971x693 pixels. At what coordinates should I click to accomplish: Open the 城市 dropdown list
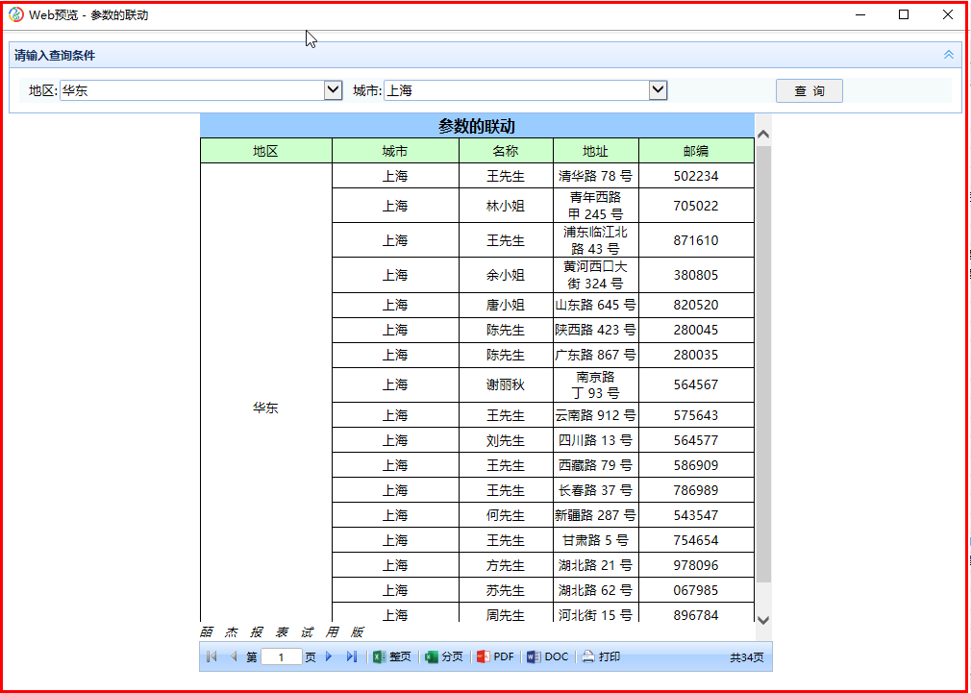pos(658,90)
